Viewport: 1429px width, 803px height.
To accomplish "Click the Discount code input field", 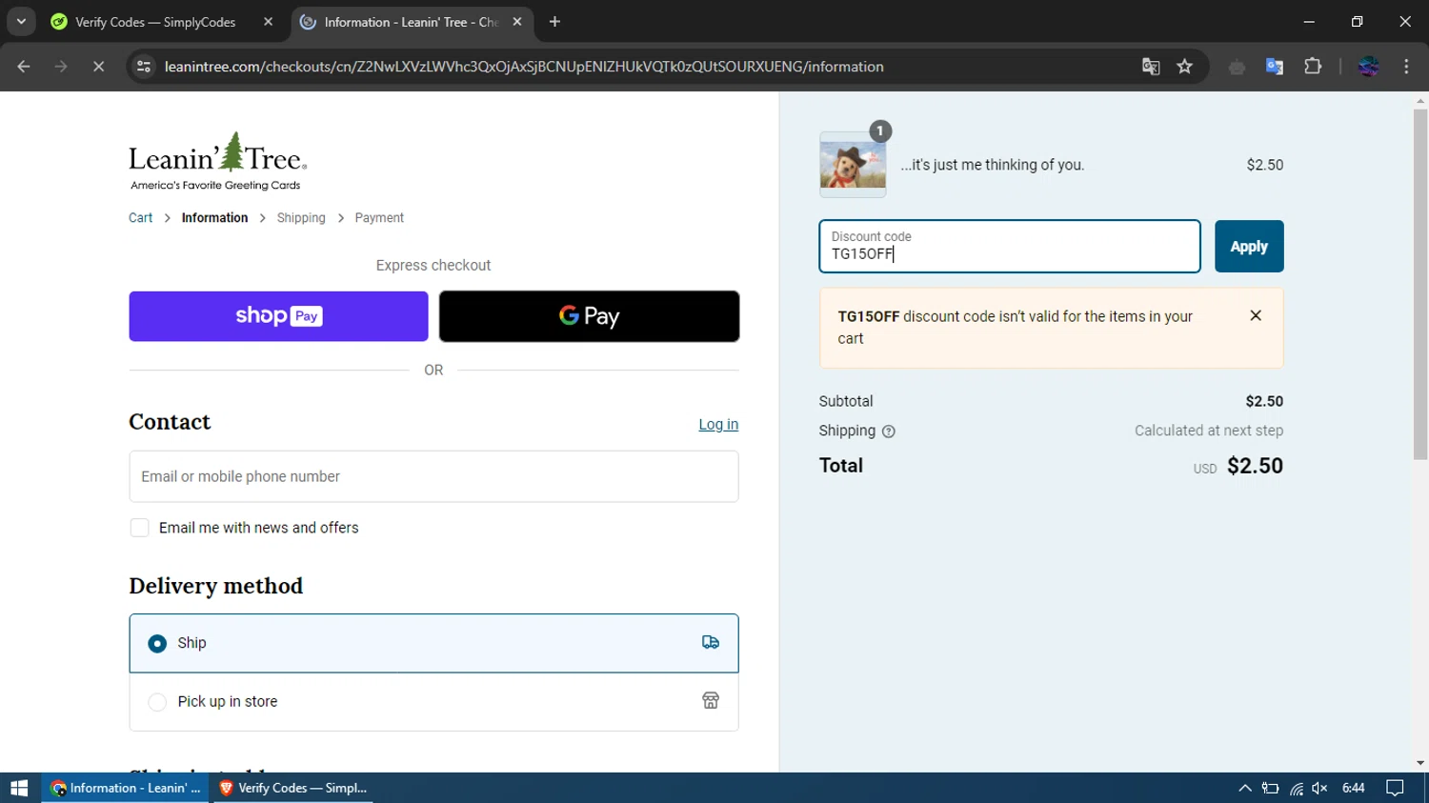I will [x=1010, y=247].
